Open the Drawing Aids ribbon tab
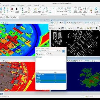100x100 pixels. (x=21, y=6)
